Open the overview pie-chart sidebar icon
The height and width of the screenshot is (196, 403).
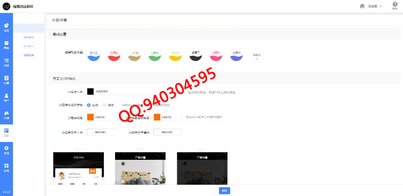point(6,27)
